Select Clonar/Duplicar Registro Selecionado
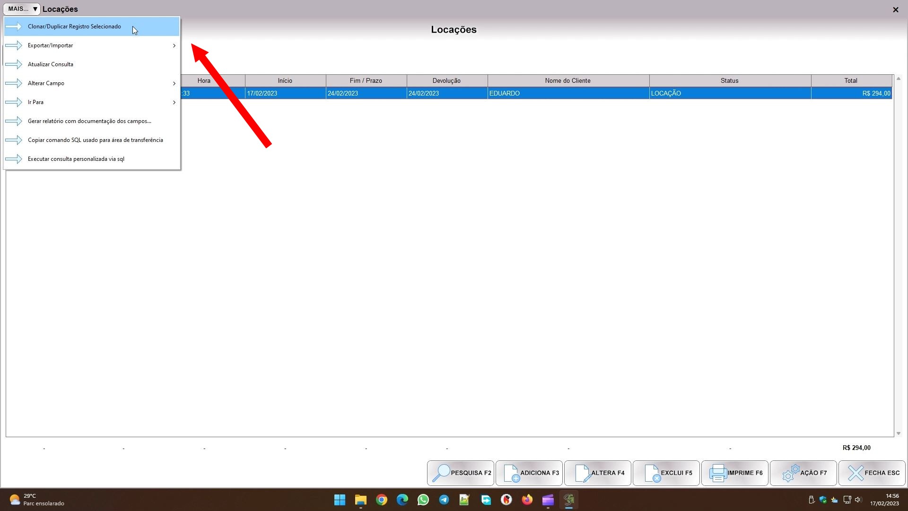Image resolution: width=908 pixels, height=511 pixels. click(74, 26)
